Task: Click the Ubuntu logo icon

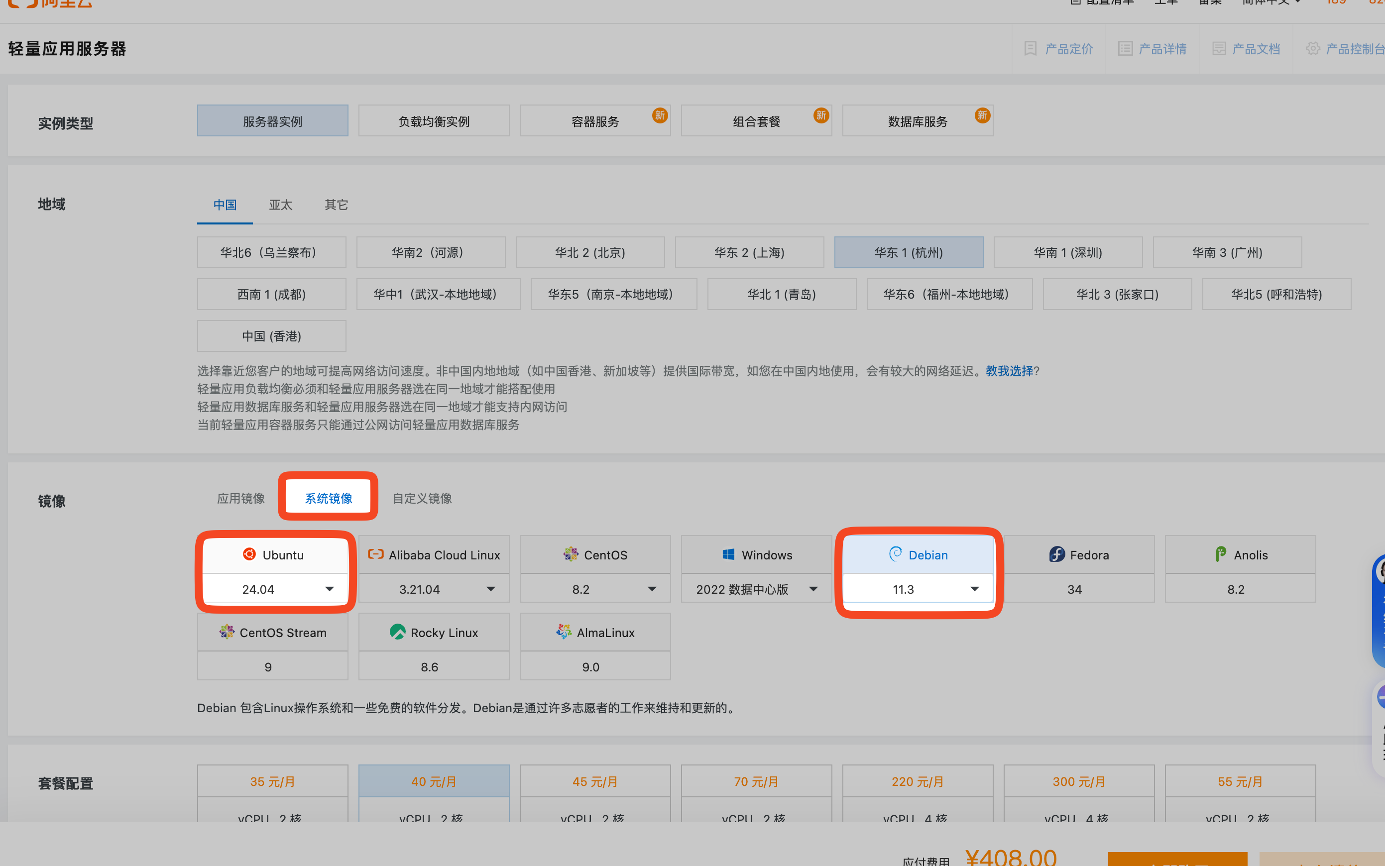Action: 249,554
